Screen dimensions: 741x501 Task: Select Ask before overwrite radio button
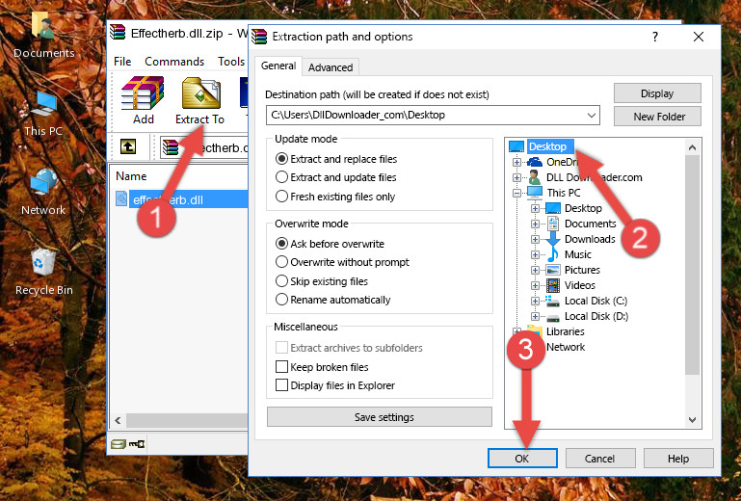[x=281, y=244]
